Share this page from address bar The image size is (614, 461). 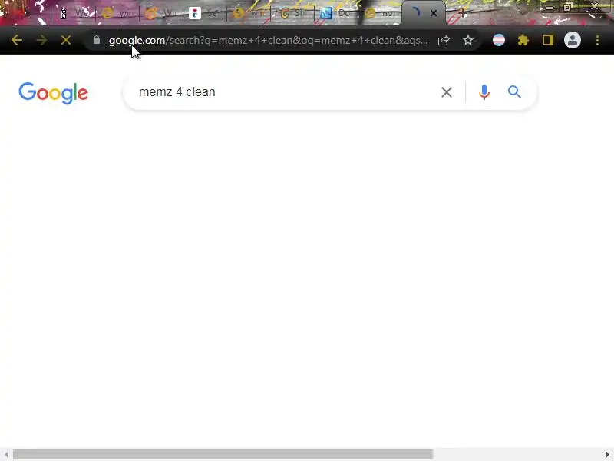coord(444,40)
